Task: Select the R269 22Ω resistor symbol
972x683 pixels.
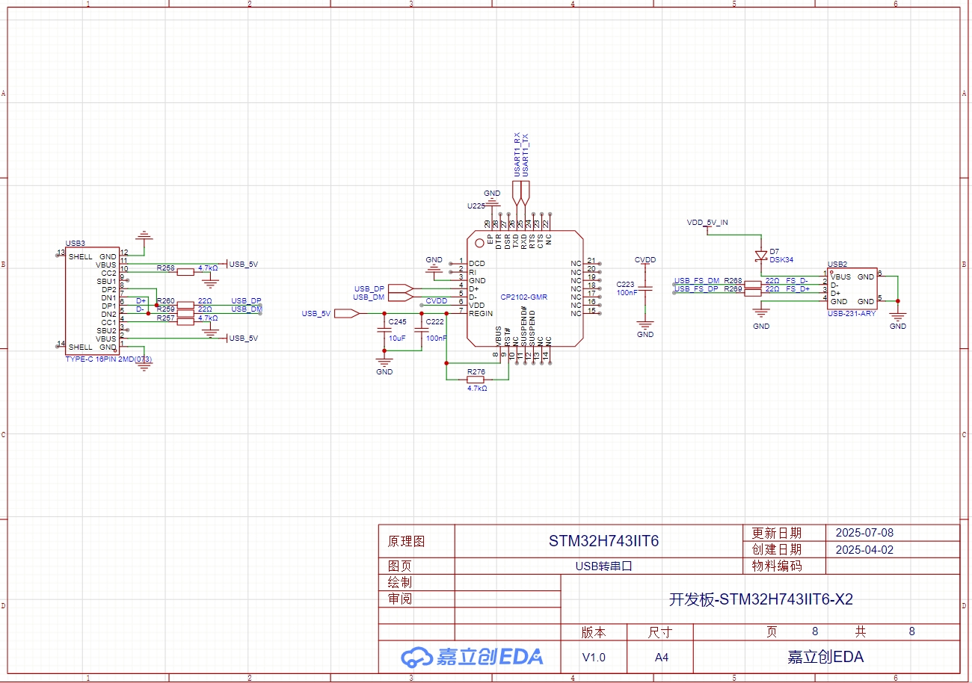Action: pos(753,292)
